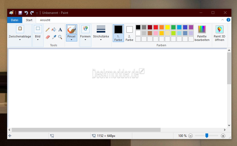
Task: Click the Formen shapes icon
Action: (86, 29)
